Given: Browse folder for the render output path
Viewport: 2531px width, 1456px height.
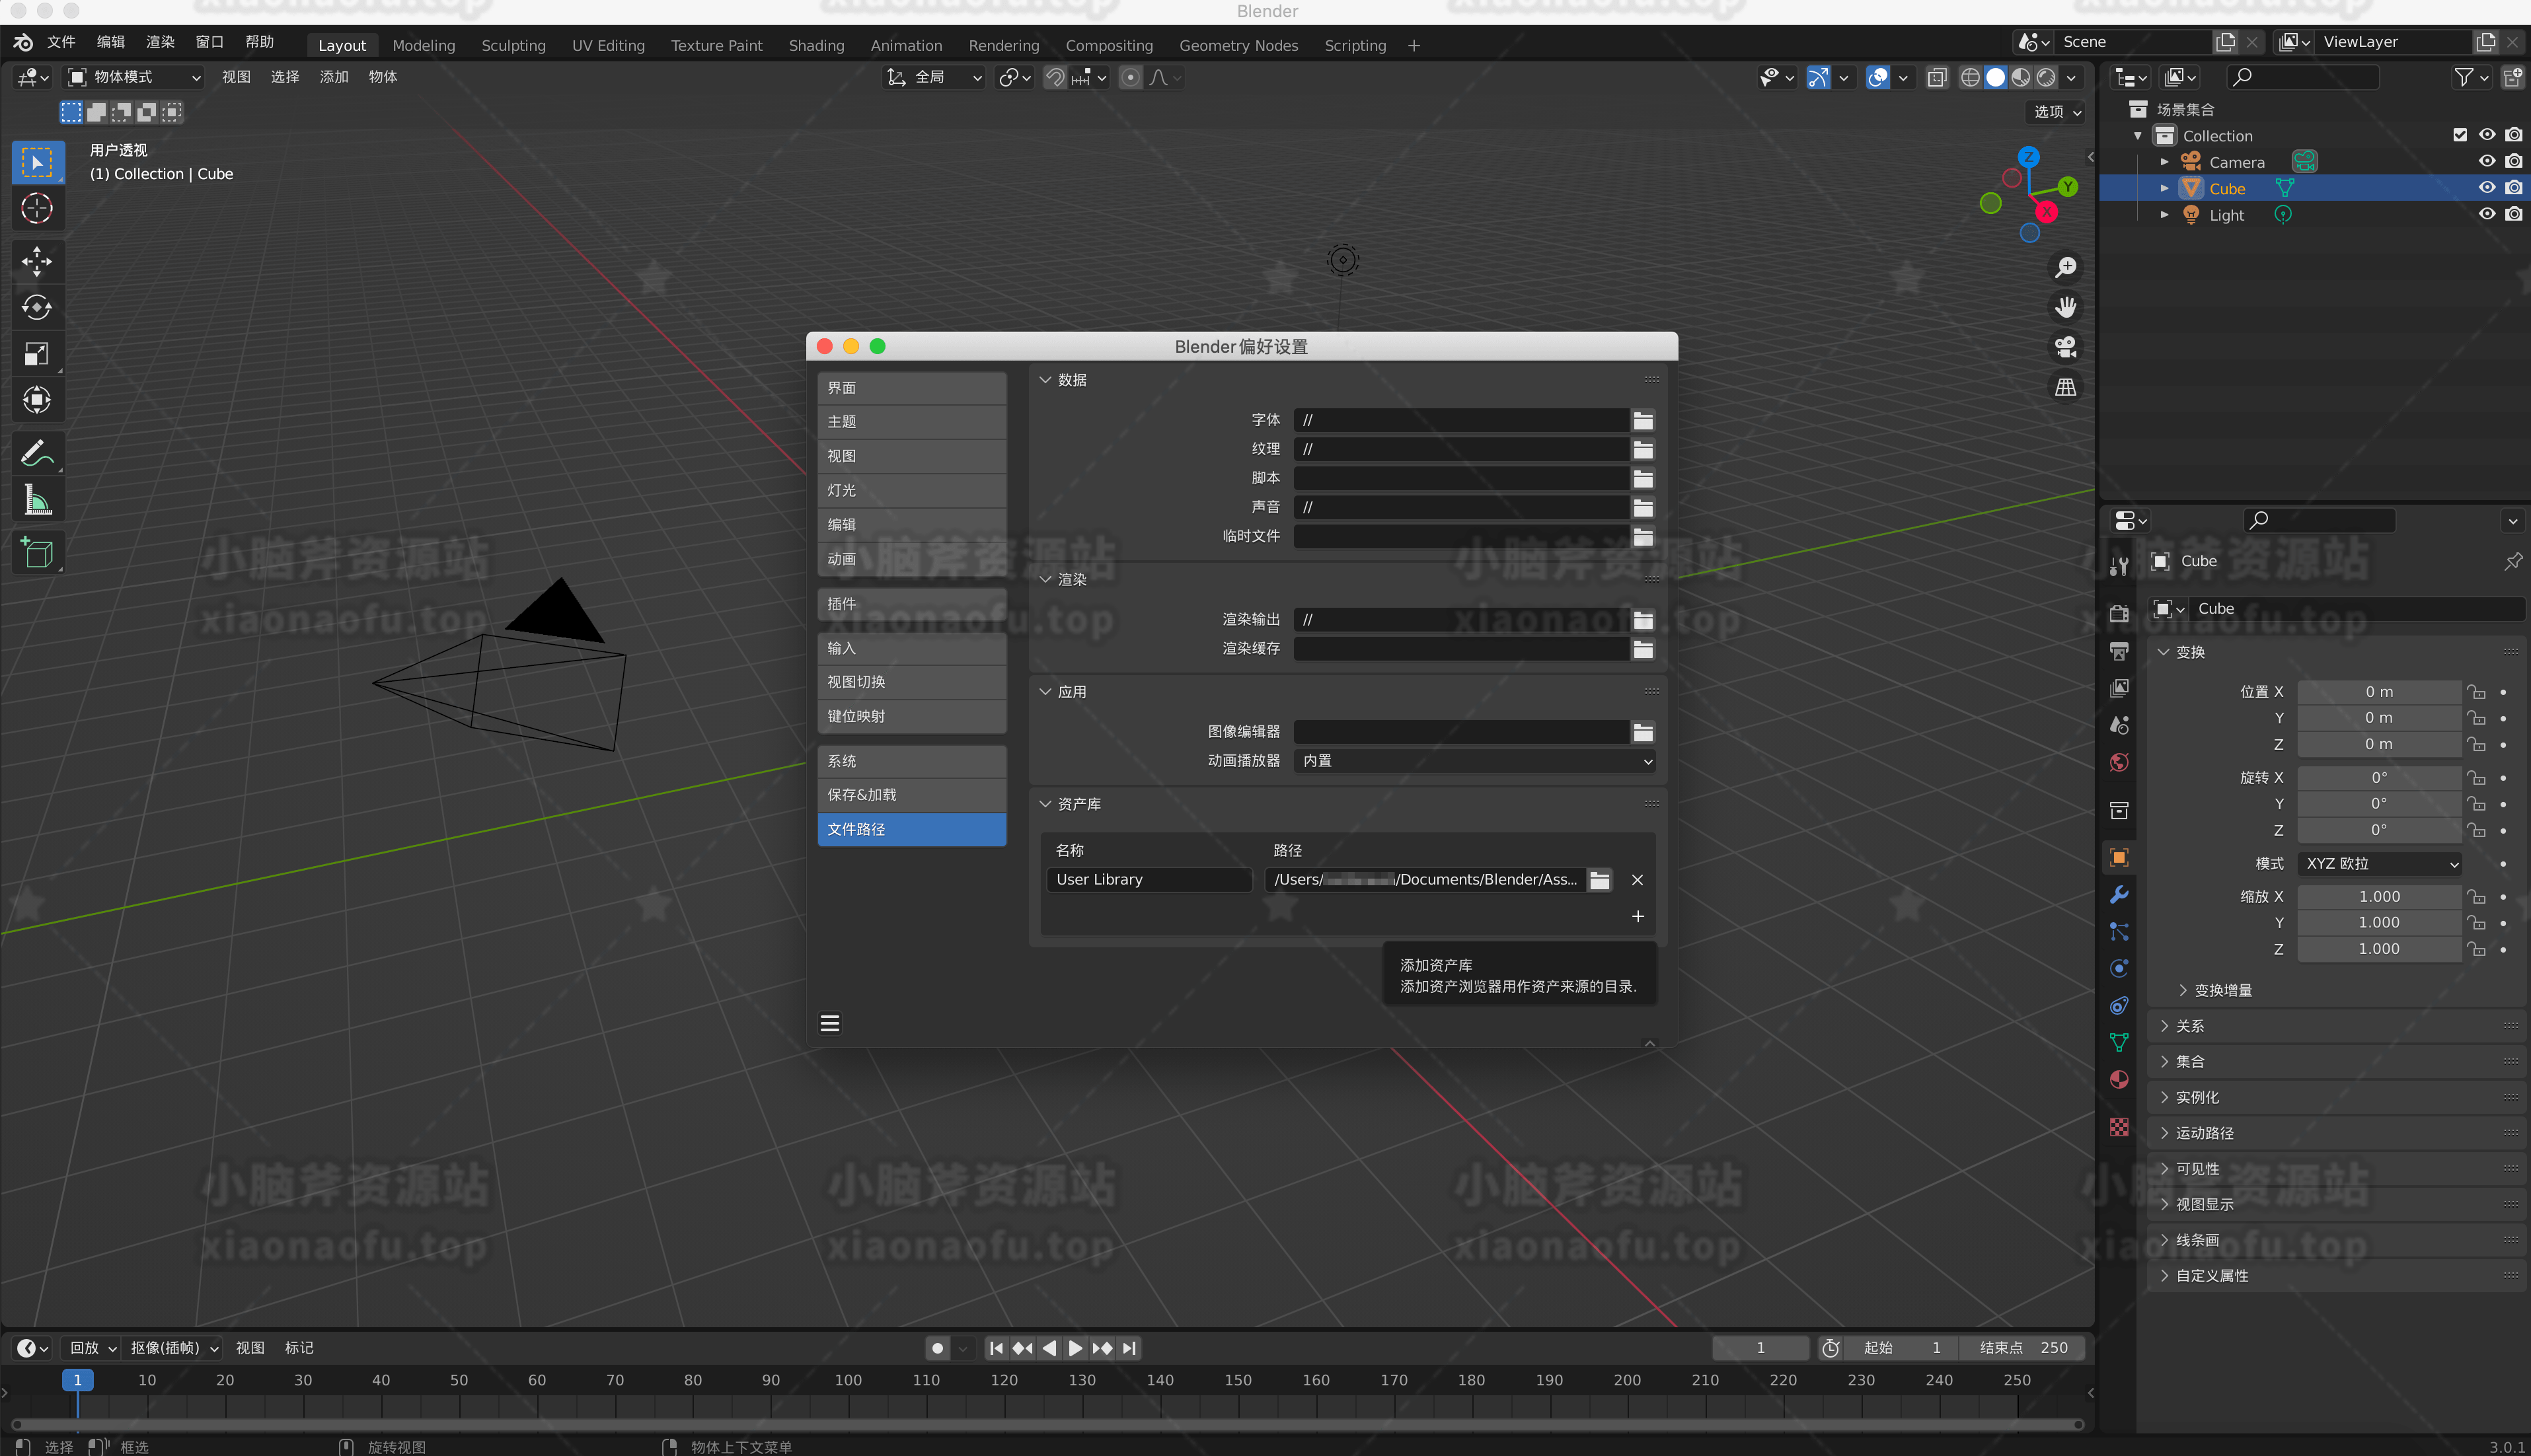Looking at the screenshot, I should click(1642, 620).
